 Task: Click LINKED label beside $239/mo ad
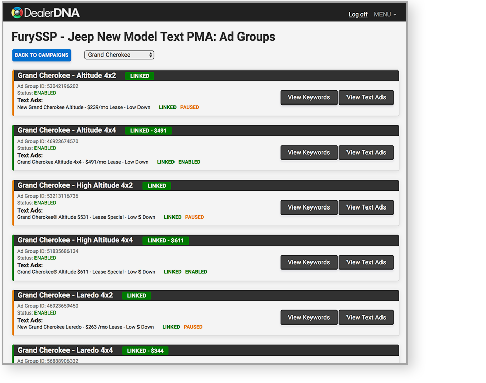tap(167, 107)
